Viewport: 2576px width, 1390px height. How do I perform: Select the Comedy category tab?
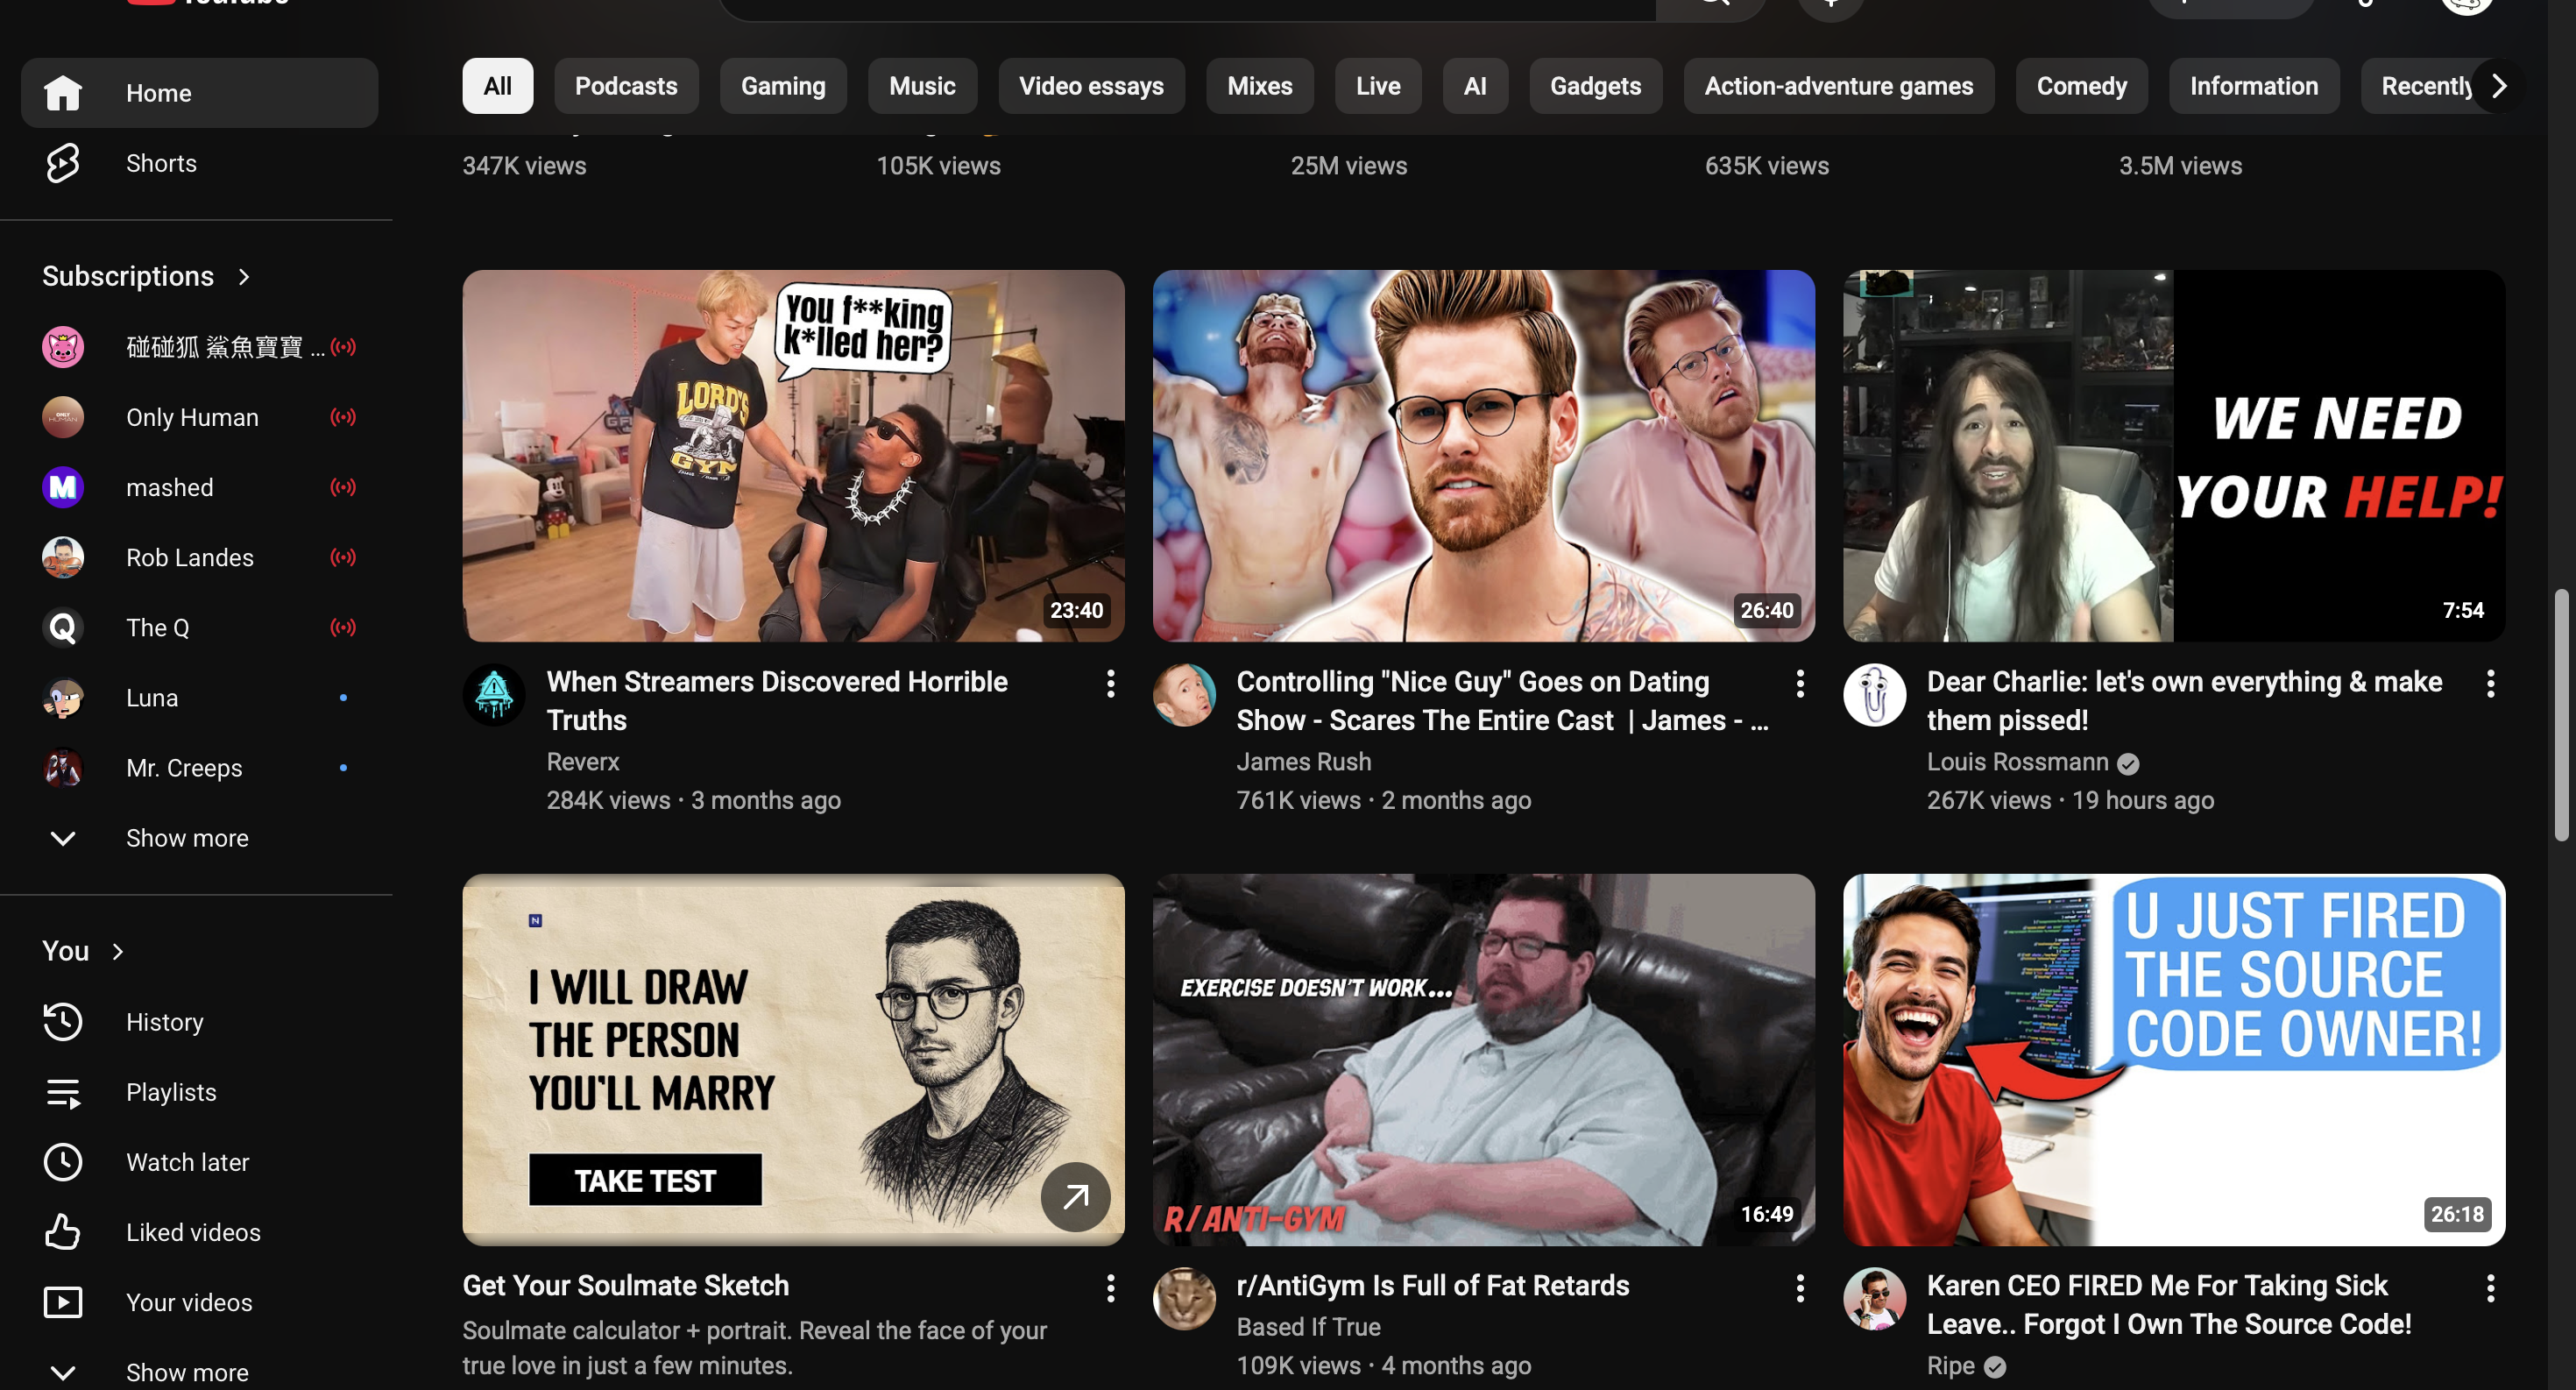(2081, 86)
